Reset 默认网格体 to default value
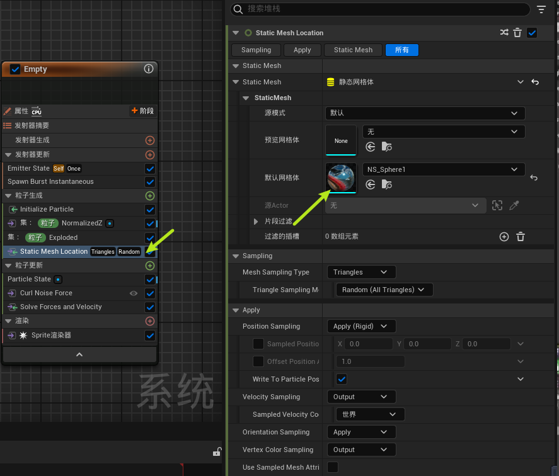 click(x=534, y=178)
